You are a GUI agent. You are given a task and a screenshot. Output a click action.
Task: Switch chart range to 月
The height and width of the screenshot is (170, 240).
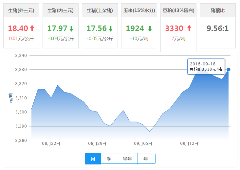(x=93, y=159)
